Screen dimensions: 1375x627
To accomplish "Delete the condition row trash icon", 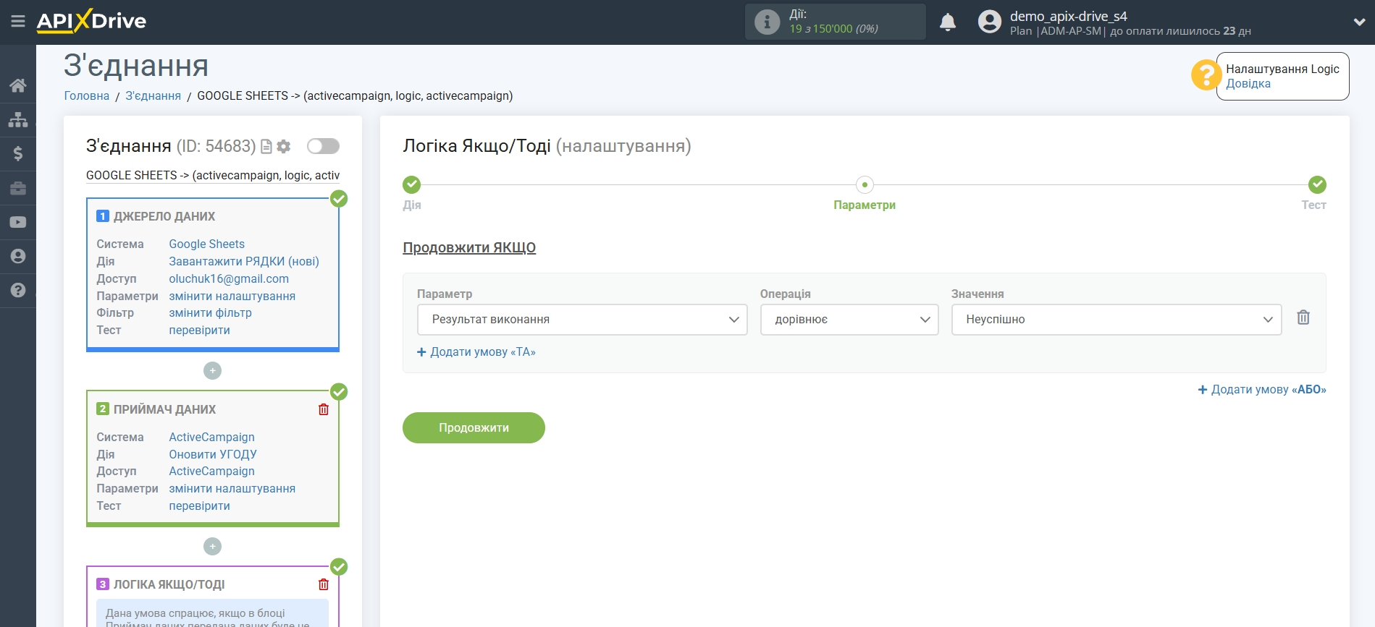I will tap(1303, 317).
